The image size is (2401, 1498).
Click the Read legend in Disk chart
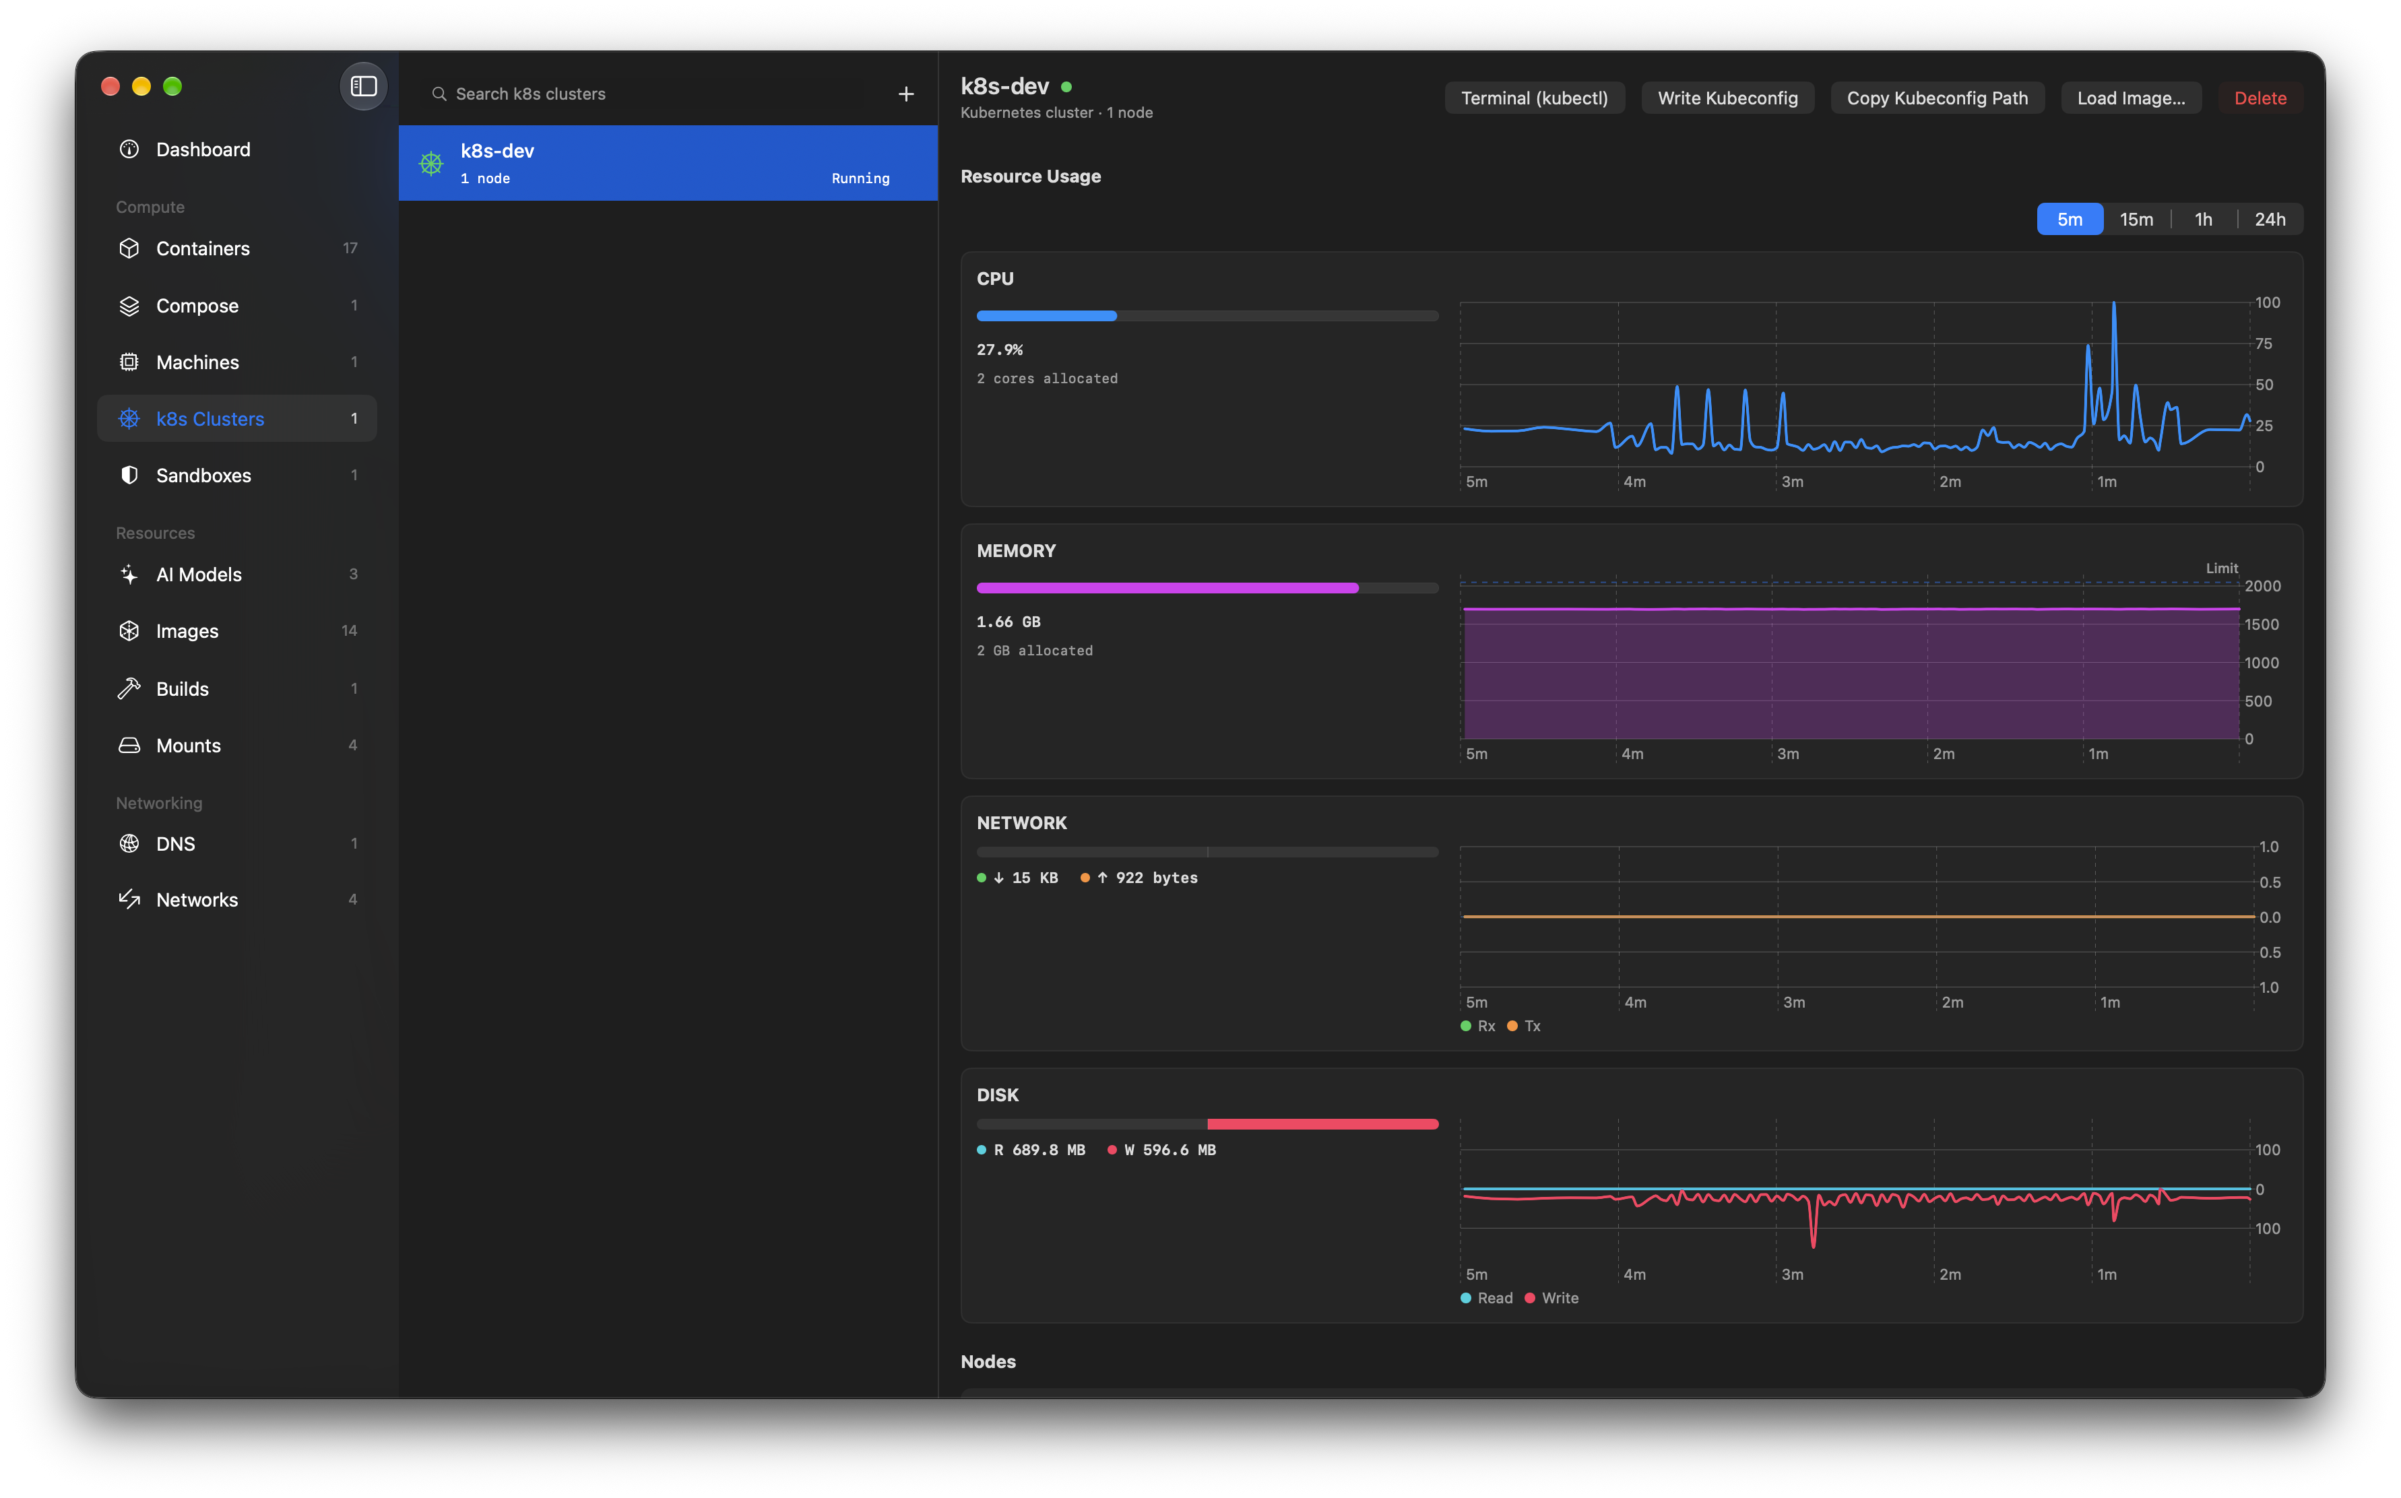1486,1299
